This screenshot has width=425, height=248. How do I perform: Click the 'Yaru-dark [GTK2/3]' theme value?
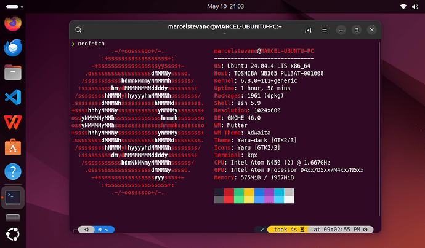point(267,140)
